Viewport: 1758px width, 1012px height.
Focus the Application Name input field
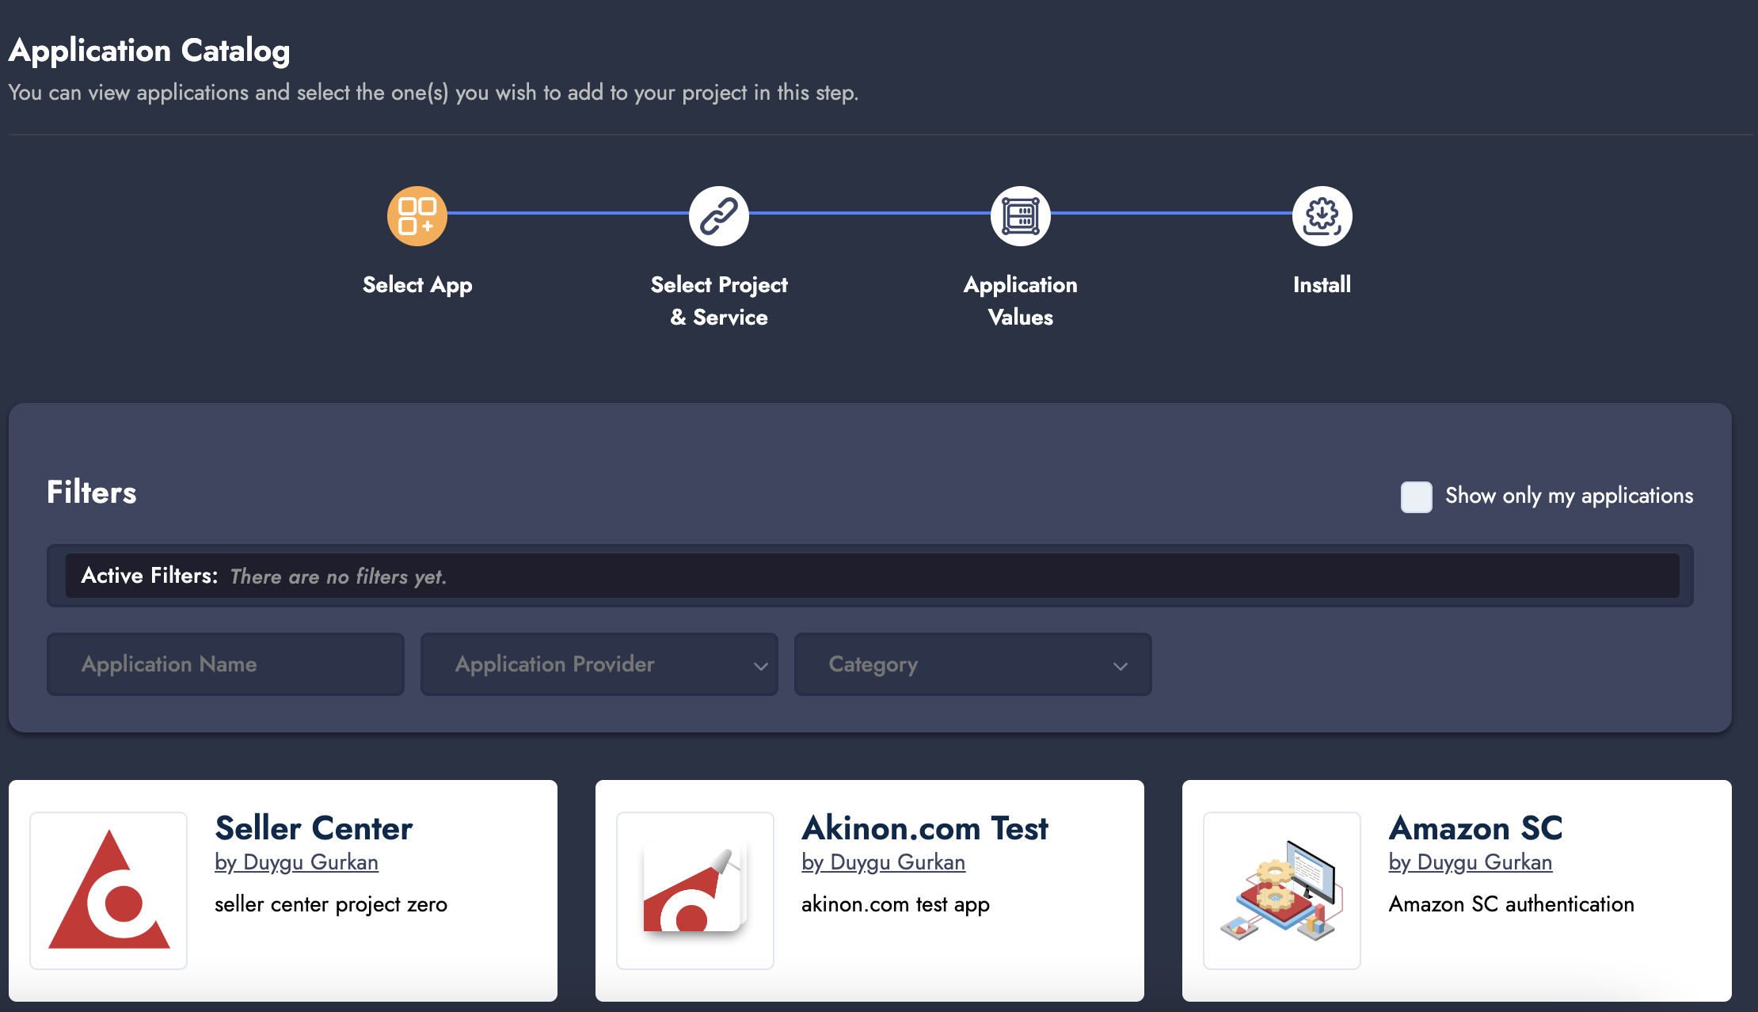(x=226, y=664)
